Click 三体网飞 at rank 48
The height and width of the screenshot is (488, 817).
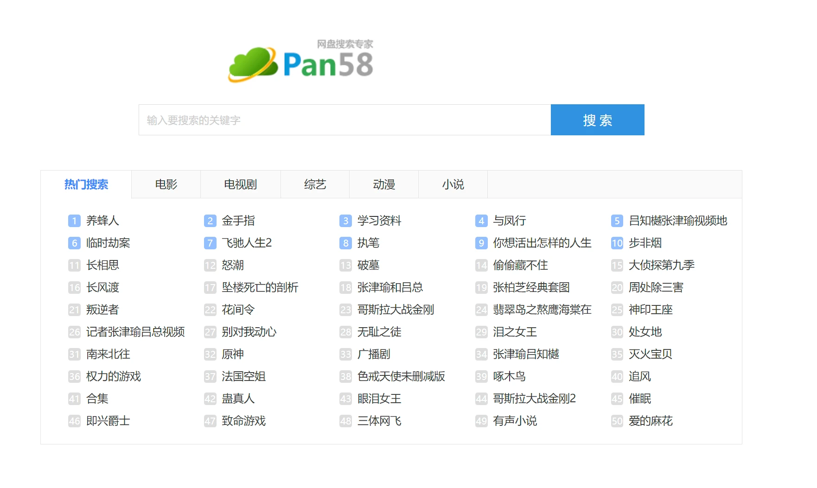tap(379, 421)
